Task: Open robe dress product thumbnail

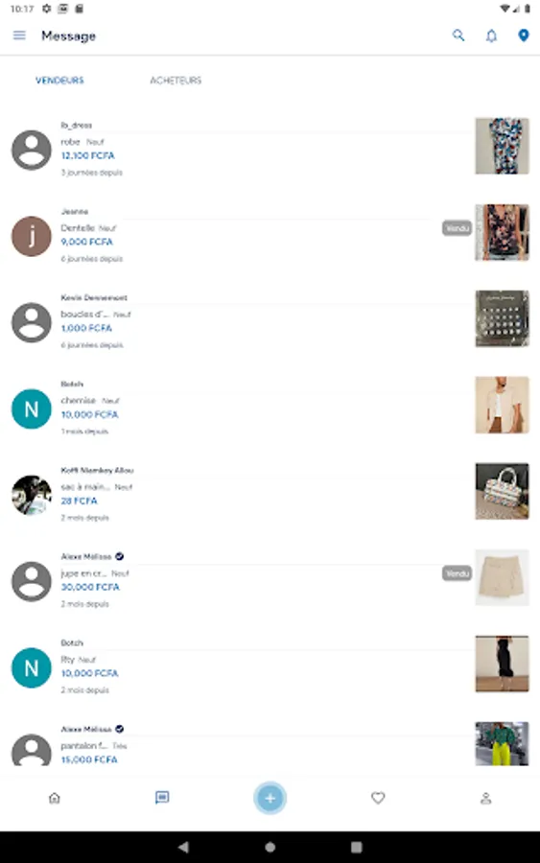Action: (502, 146)
